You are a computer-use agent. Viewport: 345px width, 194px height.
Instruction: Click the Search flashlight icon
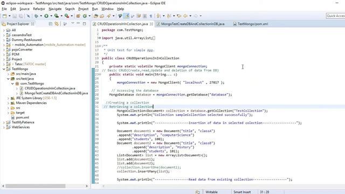click(x=109, y=16)
